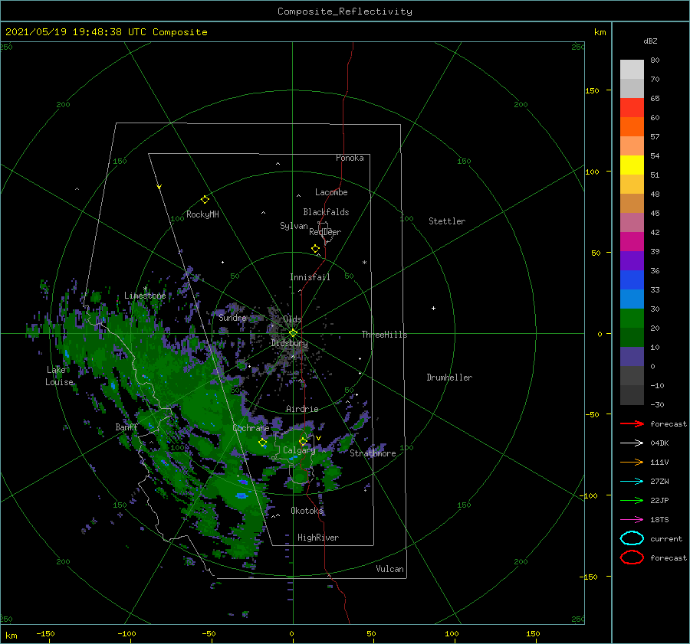Click the magenta 39-42 dBZ swatch
This screenshot has width=690, height=644.
(x=632, y=242)
